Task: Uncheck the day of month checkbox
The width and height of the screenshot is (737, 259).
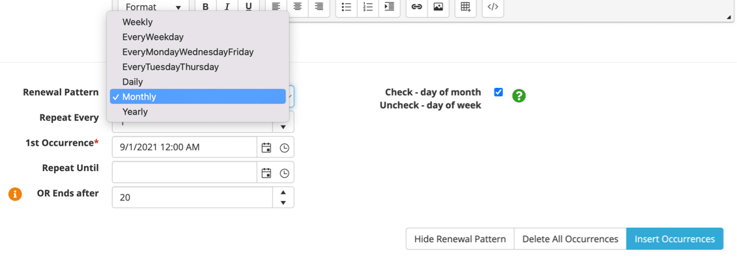Action: tap(499, 92)
